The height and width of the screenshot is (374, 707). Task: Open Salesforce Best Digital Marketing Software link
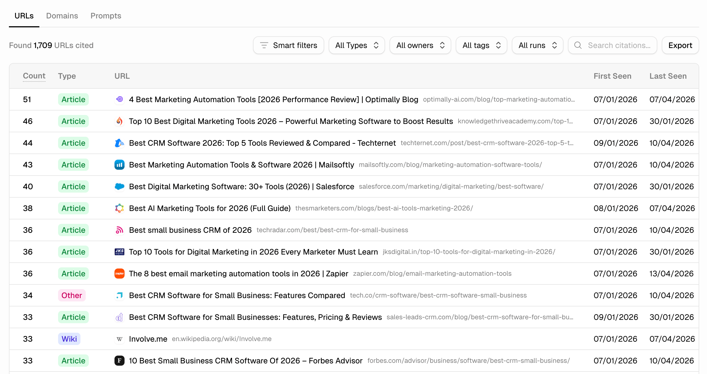click(241, 186)
